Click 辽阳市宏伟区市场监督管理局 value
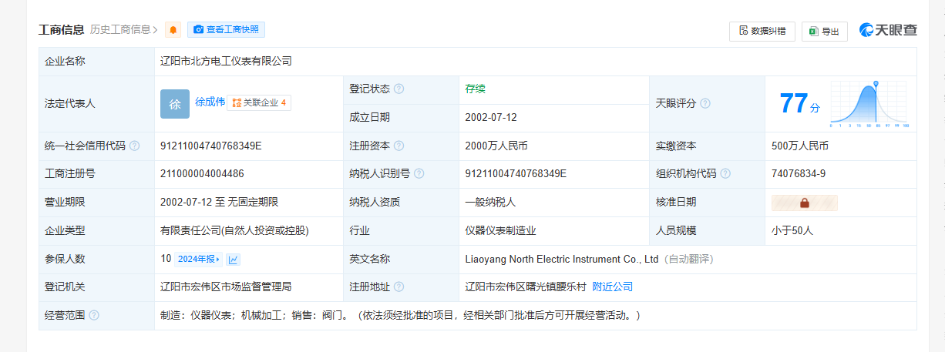This screenshot has width=945, height=352. 226,287
